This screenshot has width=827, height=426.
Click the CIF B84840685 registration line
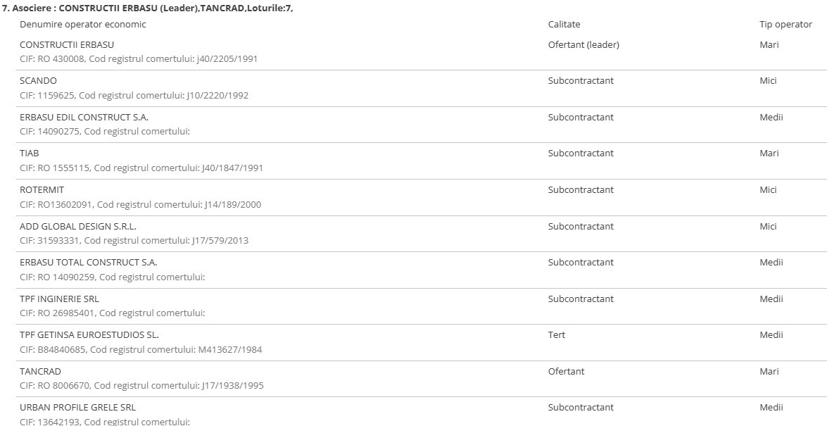pos(141,349)
